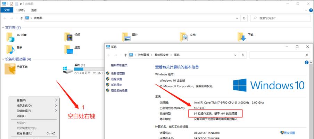Click Explorer back arrow in 此电脑 window

[x=5, y=18]
